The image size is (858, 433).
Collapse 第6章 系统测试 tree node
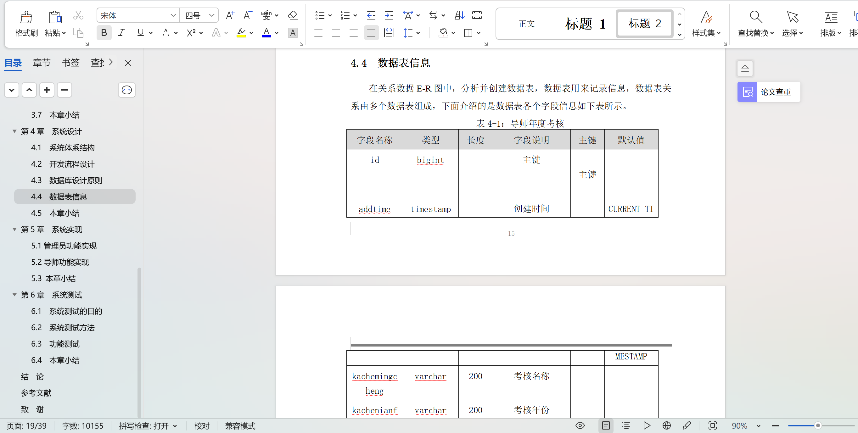[15, 295]
